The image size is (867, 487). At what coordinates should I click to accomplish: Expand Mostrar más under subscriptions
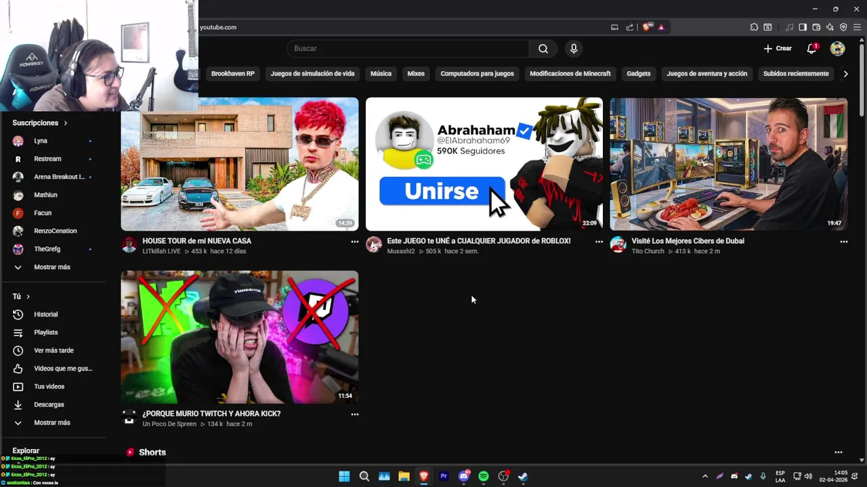pos(53,267)
